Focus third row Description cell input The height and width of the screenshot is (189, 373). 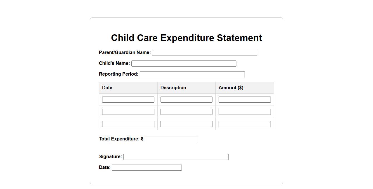(x=186, y=124)
